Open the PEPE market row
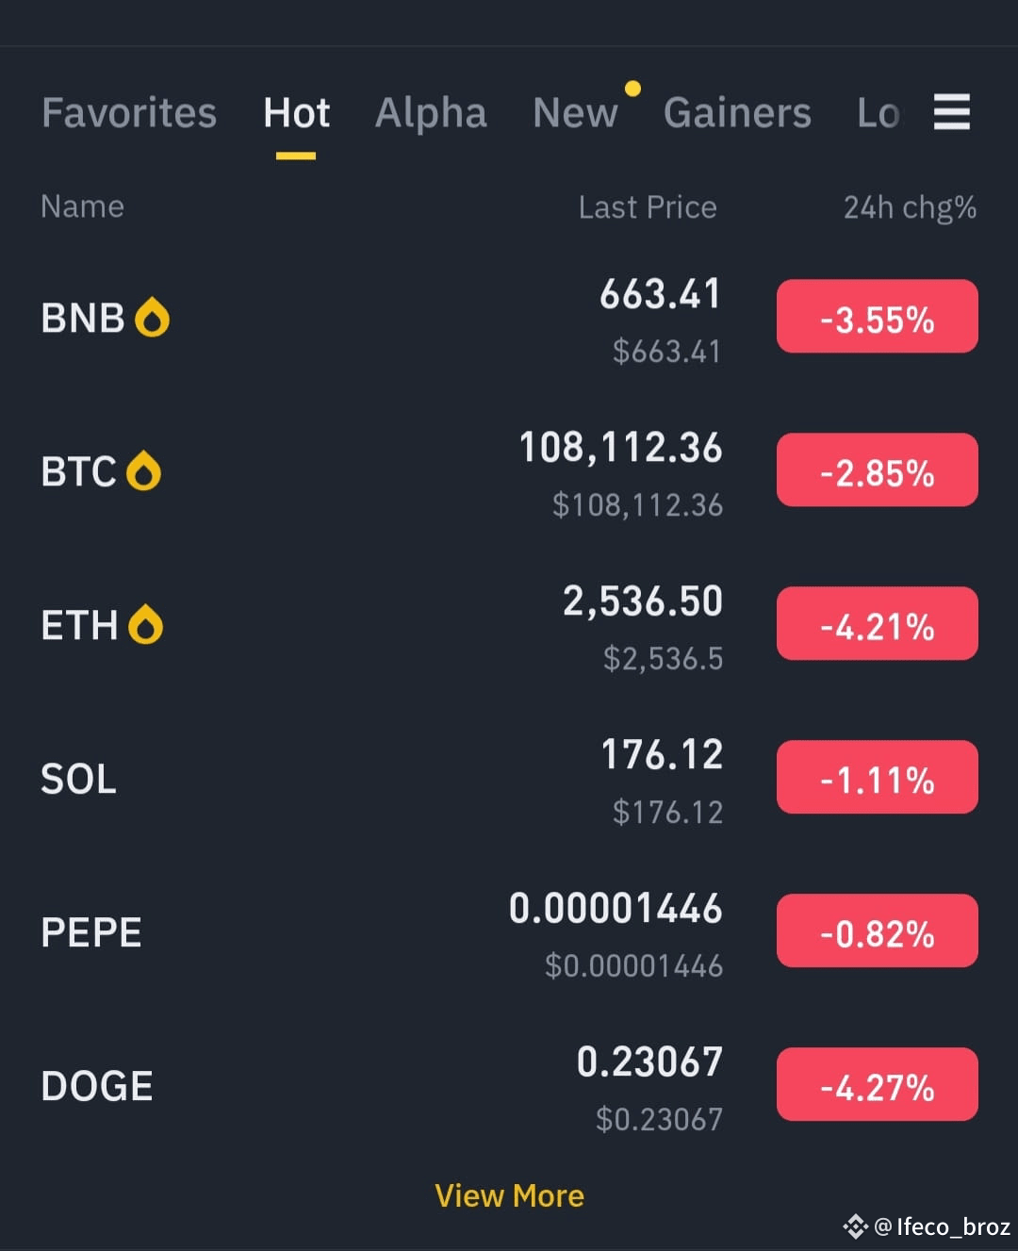The width and height of the screenshot is (1018, 1251). (x=509, y=932)
